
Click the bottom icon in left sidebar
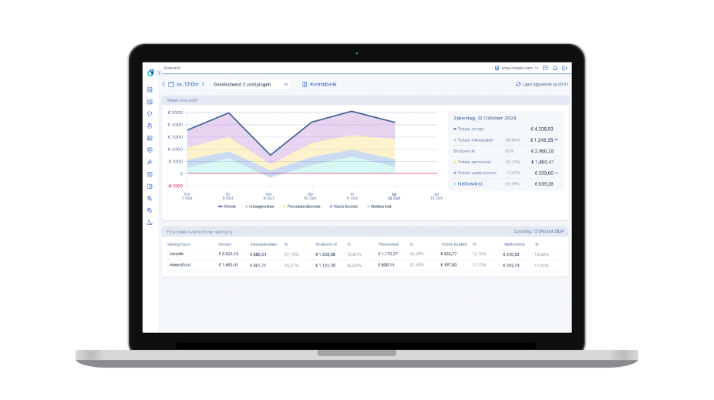[150, 222]
